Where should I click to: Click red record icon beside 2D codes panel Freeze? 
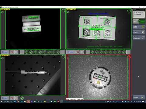click(x=78, y=52)
